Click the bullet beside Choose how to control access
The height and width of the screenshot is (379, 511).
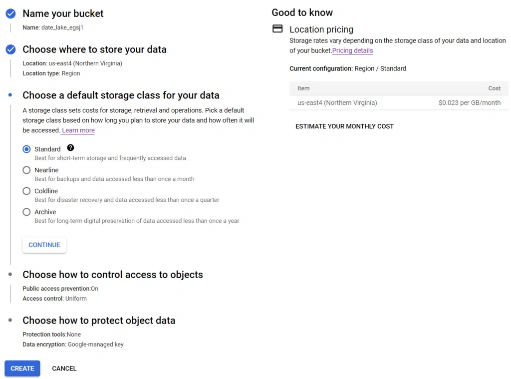(10, 274)
